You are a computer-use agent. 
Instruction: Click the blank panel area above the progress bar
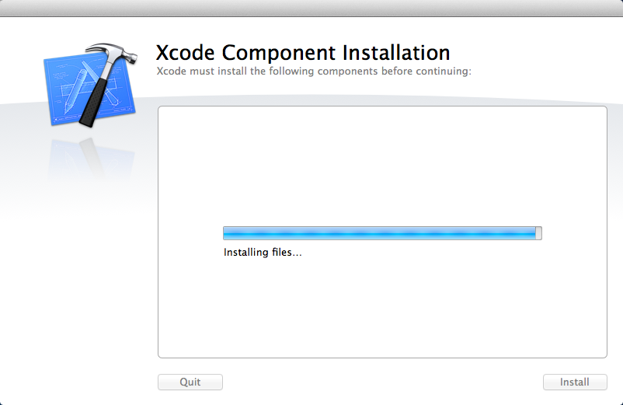click(381, 163)
